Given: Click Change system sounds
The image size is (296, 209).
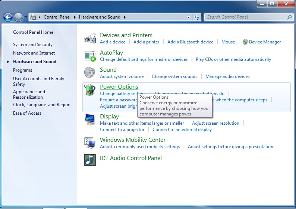Looking at the screenshot, I should point(174,76).
